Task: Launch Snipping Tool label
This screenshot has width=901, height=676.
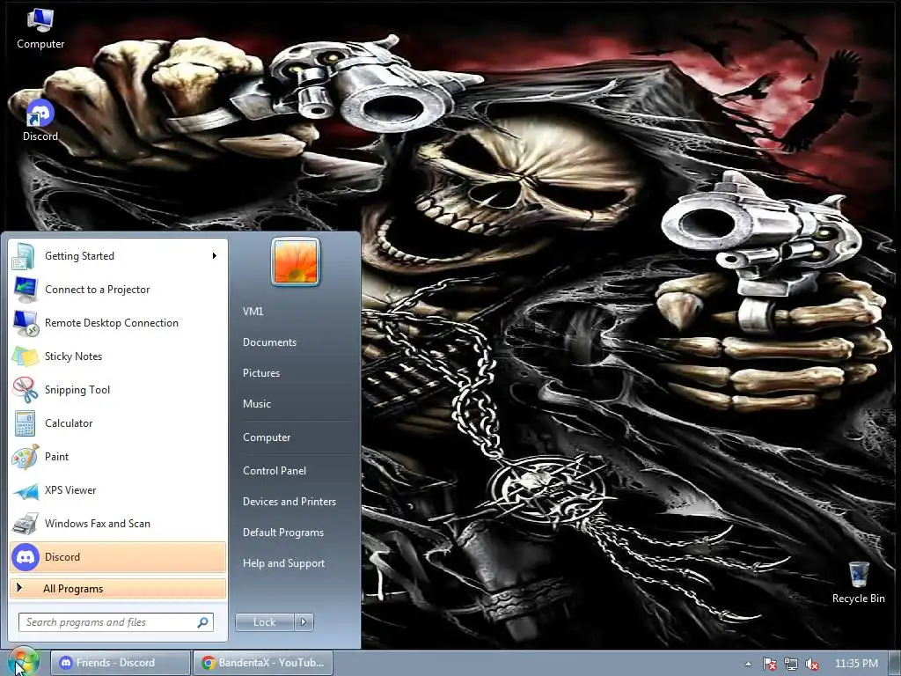Action: [x=77, y=390]
